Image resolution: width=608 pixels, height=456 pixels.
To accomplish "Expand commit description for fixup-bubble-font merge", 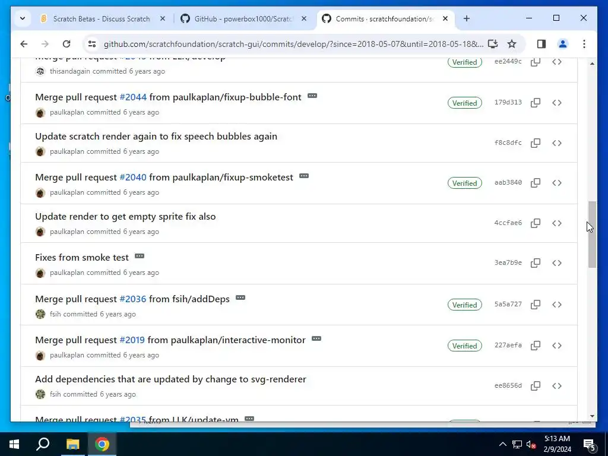I will pyautogui.click(x=312, y=96).
